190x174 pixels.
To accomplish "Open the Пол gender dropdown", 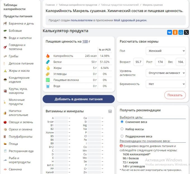I will [x=166, y=51].
